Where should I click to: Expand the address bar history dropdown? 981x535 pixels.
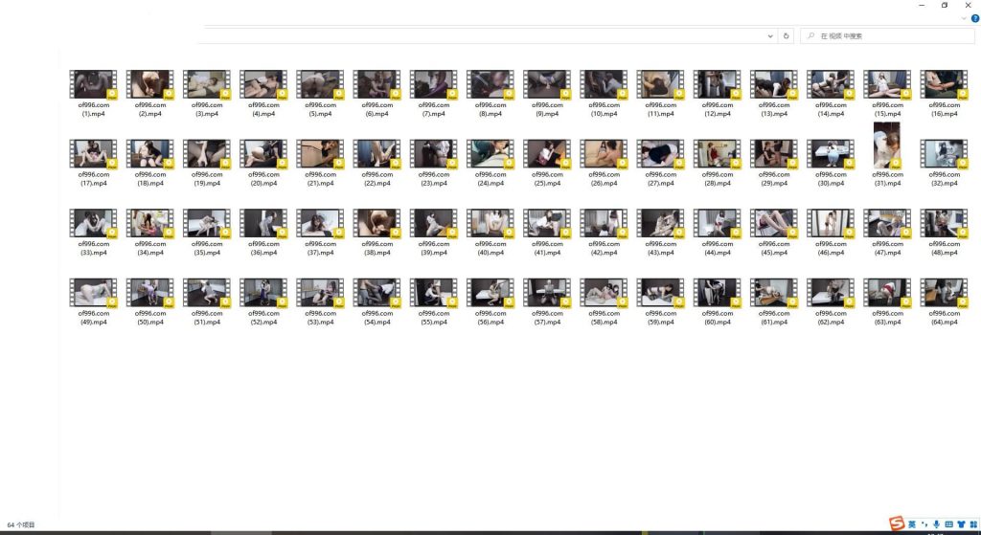[x=770, y=36]
